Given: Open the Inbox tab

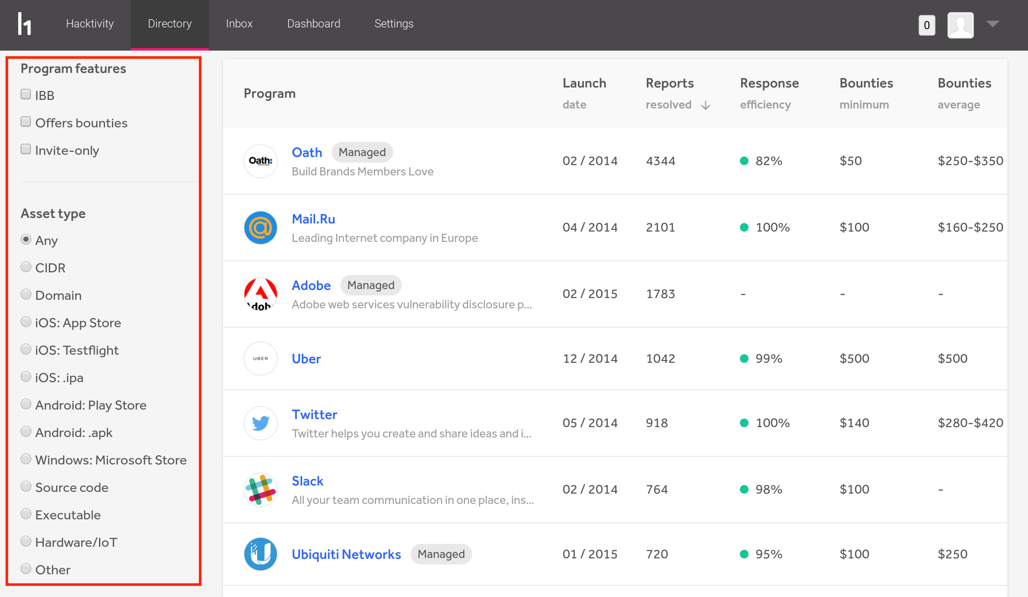Looking at the screenshot, I should pyautogui.click(x=239, y=24).
